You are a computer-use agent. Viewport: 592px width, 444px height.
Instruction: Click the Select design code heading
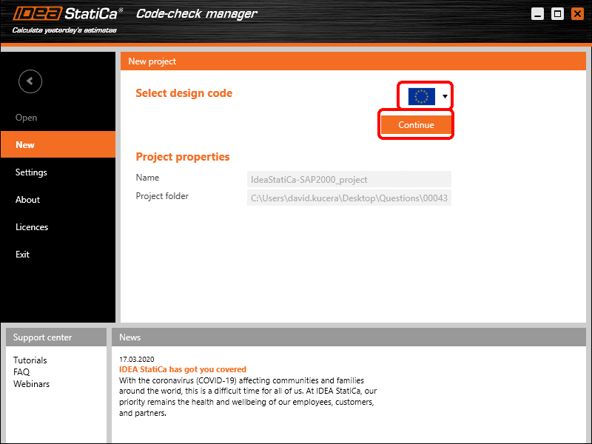coord(184,93)
